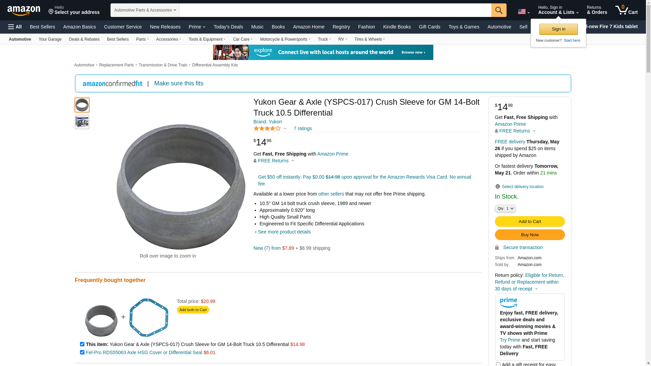
Task: Click into the Amazon search field
Action: pos(335,10)
